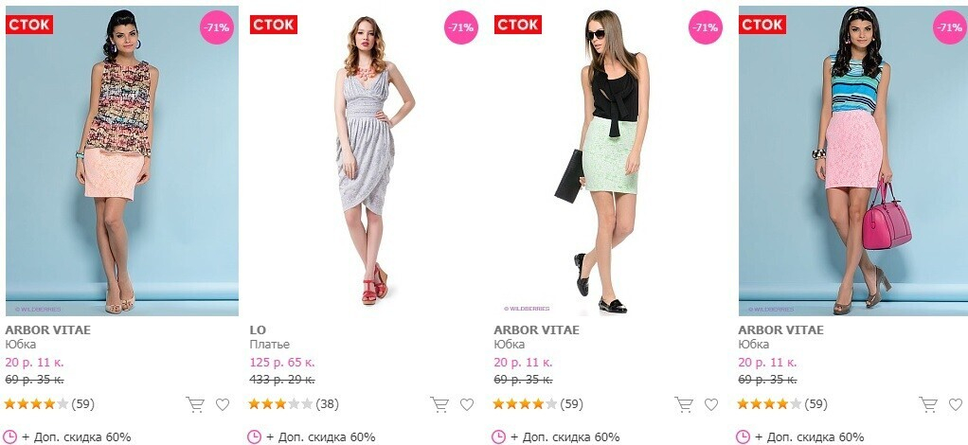Add pink skirt with handbag to cart
Image resolution: width=968 pixels, height=445 pixels.
pyautogui.click(x=928, y=404)
